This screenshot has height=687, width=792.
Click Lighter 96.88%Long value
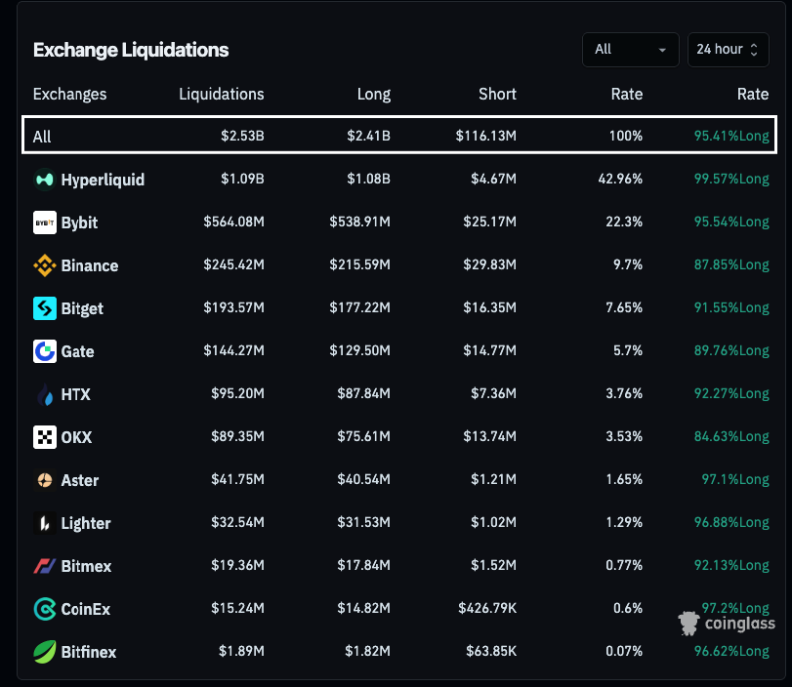coord(731,522)
